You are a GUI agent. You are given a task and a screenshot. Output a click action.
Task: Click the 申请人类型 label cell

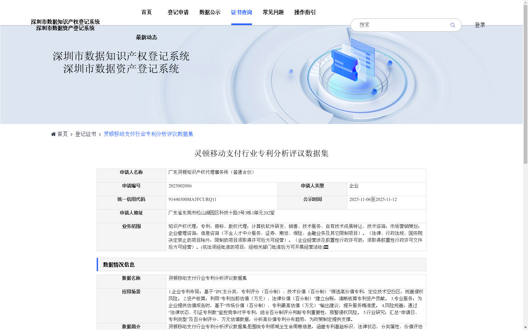pyautogui.click(x=312, y=189)
